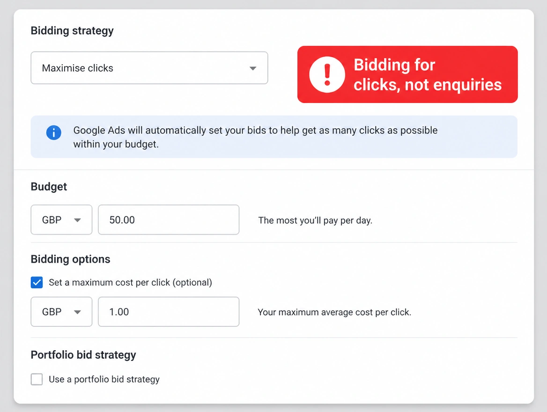Click the maximum cost per click 1.00 field
The width and height of the screenshot is (547, 412).
[169, 312]
